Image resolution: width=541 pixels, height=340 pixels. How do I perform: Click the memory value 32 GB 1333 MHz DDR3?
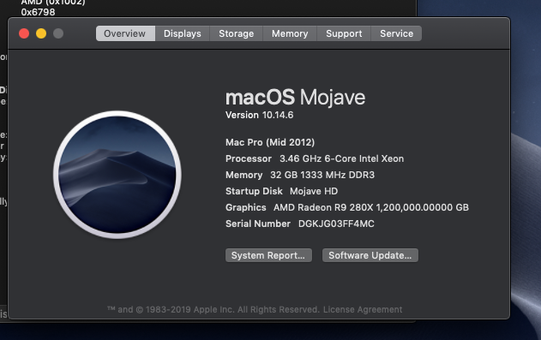322,175
